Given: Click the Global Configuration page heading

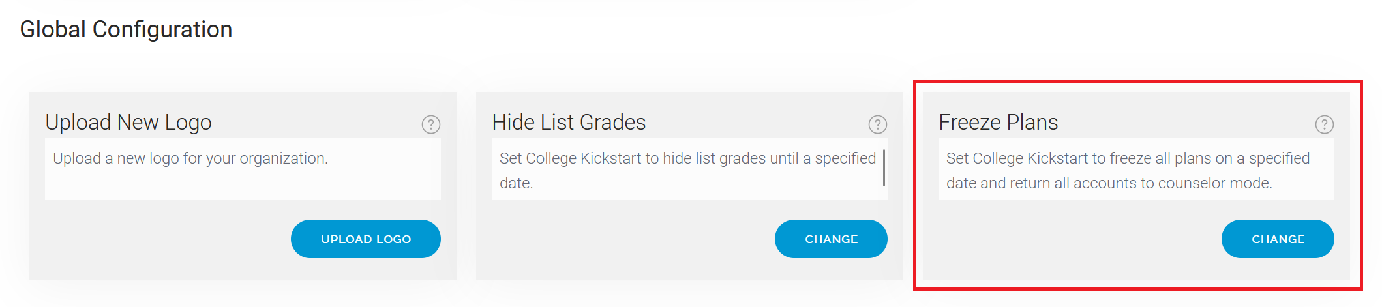Looking at the screenshot, I should coord(126,29).
